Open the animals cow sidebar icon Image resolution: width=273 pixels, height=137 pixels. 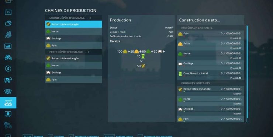point(8,80)
